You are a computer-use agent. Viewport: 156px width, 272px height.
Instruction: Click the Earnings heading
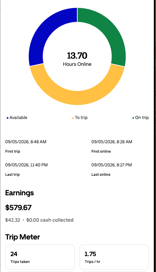19,193
